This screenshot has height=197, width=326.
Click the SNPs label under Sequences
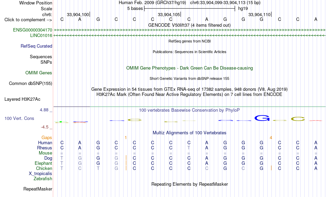(x=46, y=62)
